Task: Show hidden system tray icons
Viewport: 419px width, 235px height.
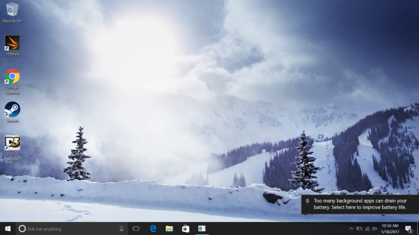Action: point(351,229)
